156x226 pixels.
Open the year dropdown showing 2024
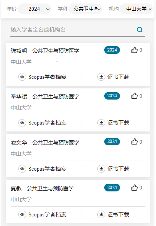pos(34,9)
